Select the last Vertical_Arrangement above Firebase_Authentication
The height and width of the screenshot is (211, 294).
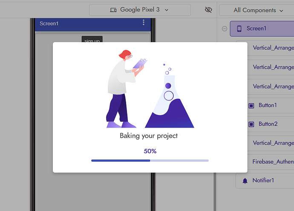pos(273,143)
